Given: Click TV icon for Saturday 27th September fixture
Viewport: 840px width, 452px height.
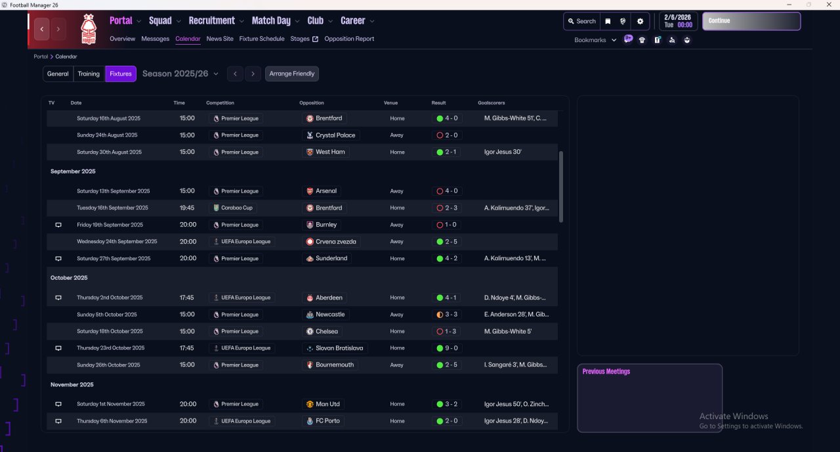Looking at the screenshot, I should point(58,259).
